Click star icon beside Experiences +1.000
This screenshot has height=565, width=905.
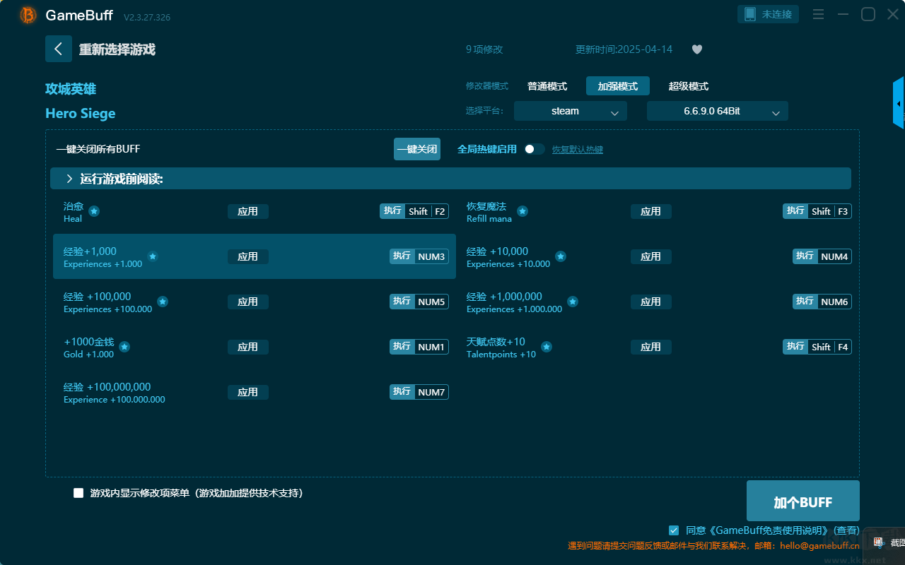(153, 256)
